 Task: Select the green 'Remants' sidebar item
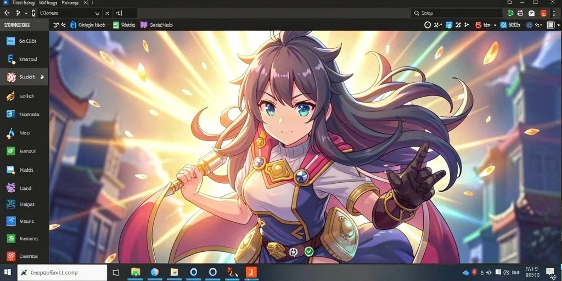24,238
